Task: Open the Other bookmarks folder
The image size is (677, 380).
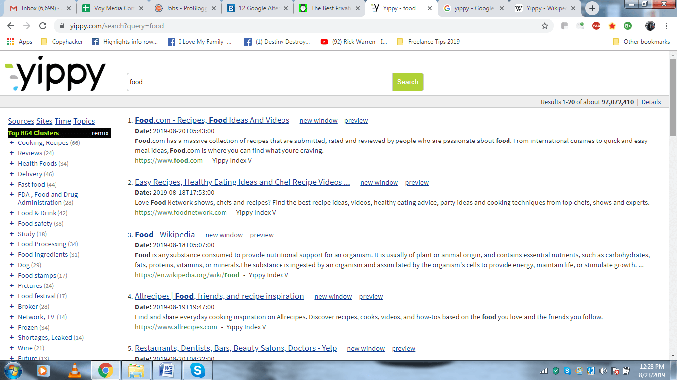Action: pos(641,42)
